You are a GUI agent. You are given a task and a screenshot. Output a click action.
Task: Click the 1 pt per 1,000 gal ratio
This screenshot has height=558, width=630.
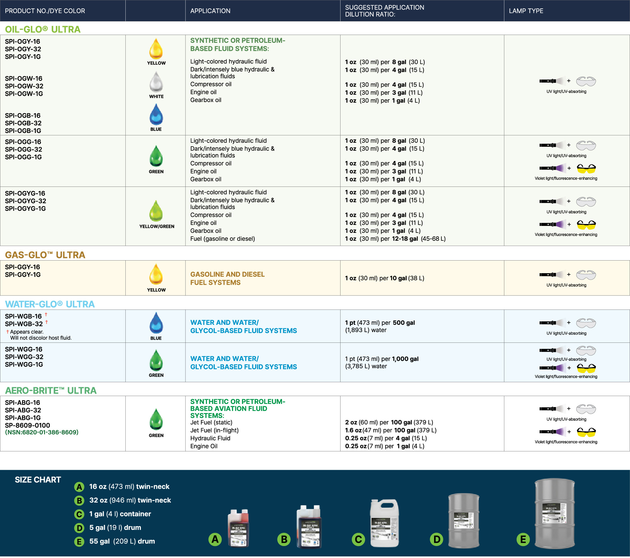[x=382, y=362]
